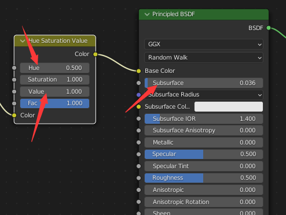Click the Specular input socket
Image resolution: width=286 pixels, height=215 pixels.
[x=138, y=154]
